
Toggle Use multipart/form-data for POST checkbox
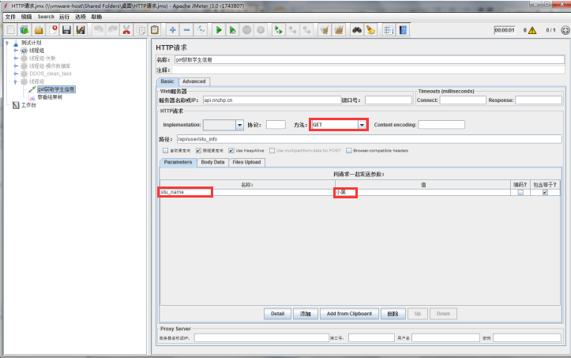pos(272,151)
